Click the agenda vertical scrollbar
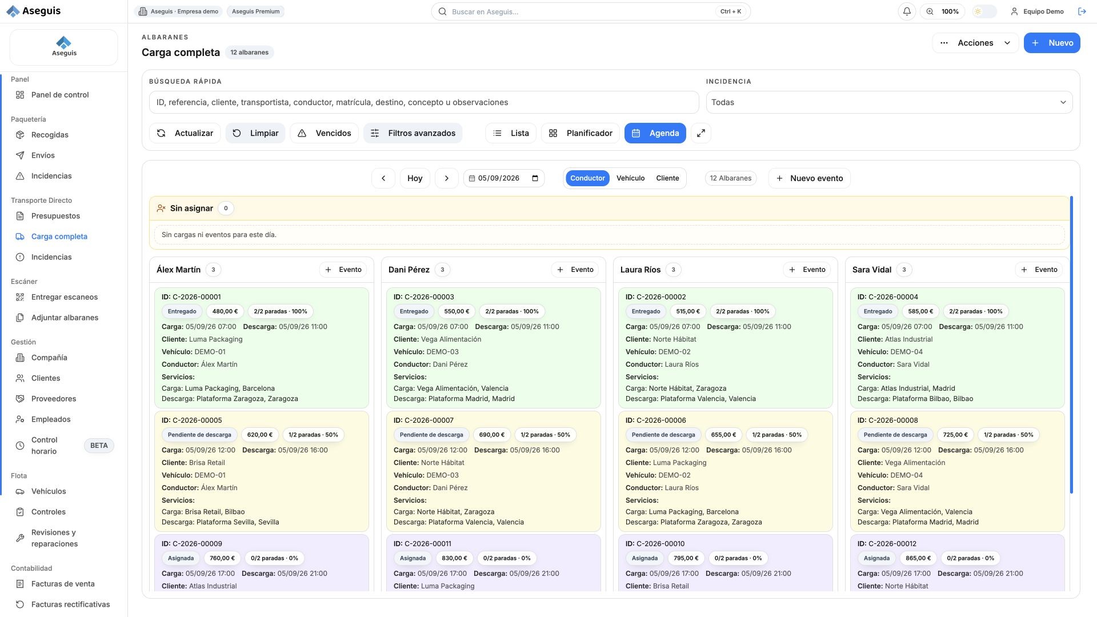Viewport: 1097px width, 617px height. (x=1071, y=344)
